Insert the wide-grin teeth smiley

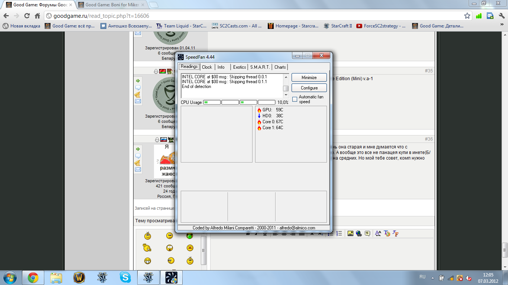(148, 261)
